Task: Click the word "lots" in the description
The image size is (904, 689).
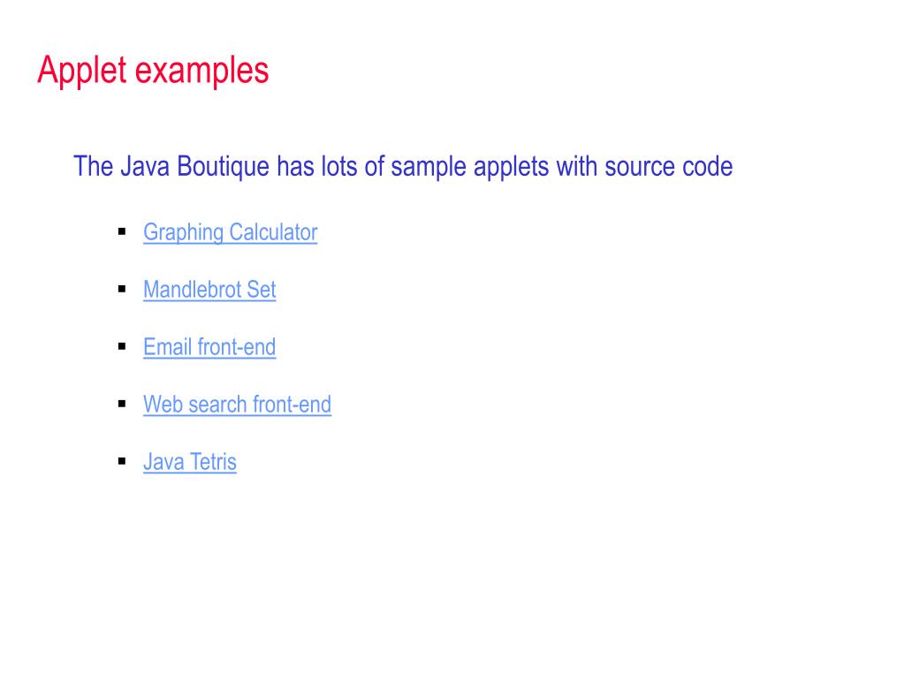Action: click(x=339, y=166)
